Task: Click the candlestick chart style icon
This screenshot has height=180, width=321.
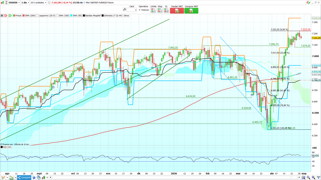Action: point(2,2)
